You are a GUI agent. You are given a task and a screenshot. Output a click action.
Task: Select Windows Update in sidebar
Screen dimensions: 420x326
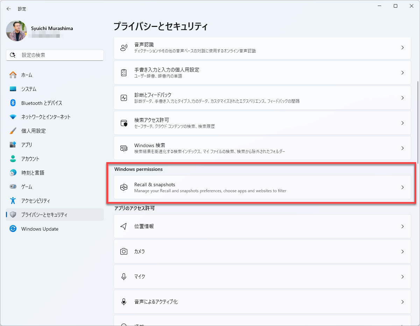[55, 229]
